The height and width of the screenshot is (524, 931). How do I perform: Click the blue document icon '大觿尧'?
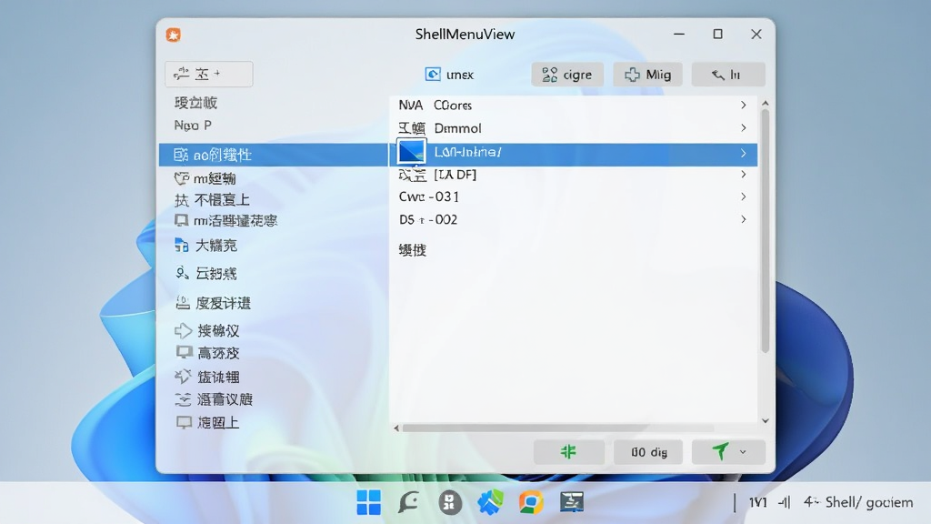182,245
